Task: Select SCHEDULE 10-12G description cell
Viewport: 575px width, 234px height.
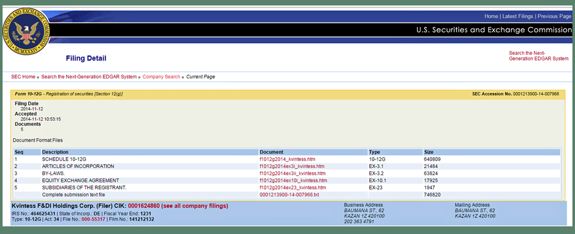Action: 64,159
